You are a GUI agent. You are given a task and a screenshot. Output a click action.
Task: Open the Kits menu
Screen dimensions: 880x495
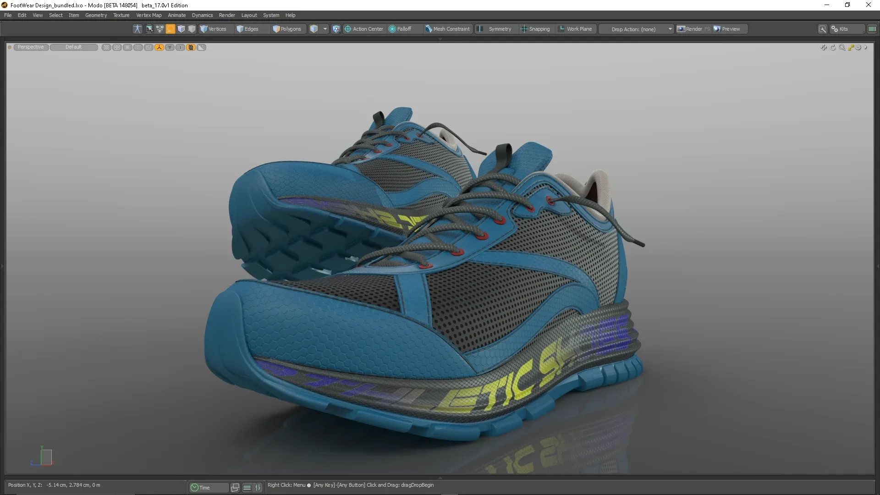[x=847, y=29]
